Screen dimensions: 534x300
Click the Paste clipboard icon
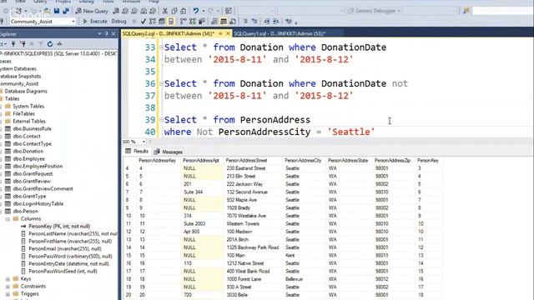[x=184, y=11]
